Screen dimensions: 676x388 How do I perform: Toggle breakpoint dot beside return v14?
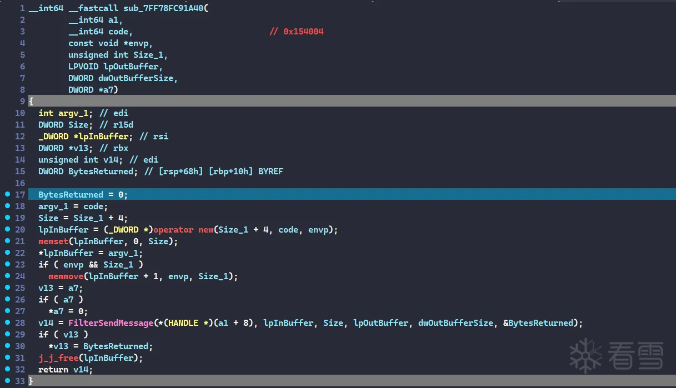click(7, 370)
